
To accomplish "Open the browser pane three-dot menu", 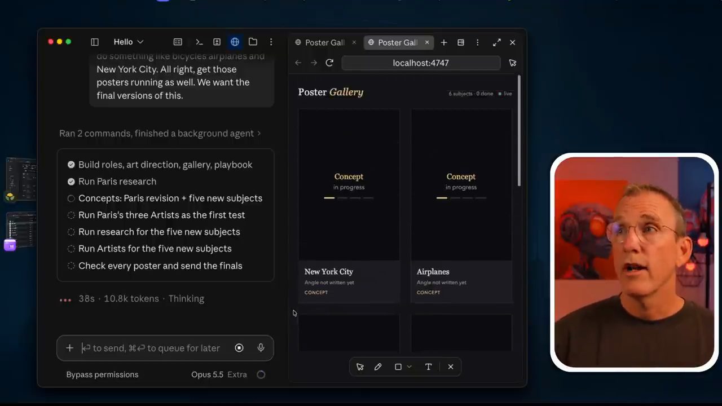I will point(477,42).
